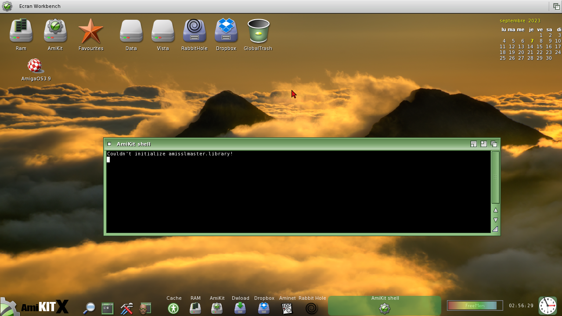This screenshot has height=316, width=562.
Task: Click the face avatar icon in dock
Action: (x=145, y=308)
